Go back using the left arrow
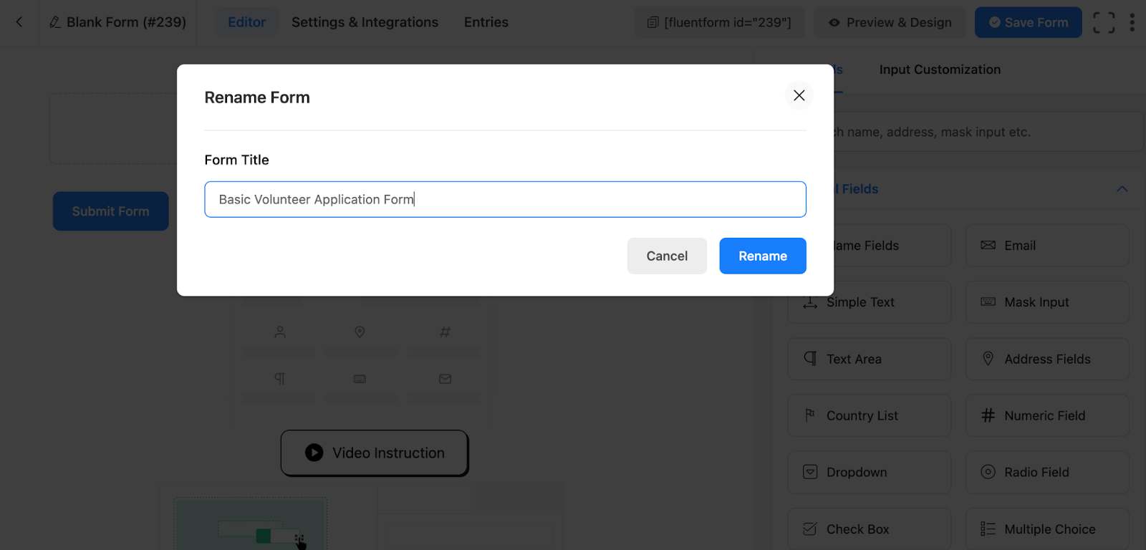The width and height of the screenshot is (1146, 550). 19,22
